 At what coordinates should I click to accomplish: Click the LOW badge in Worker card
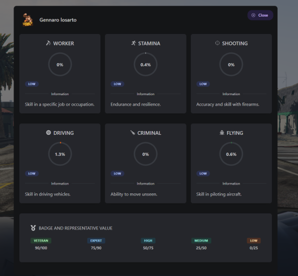click(x=32, y=84)
